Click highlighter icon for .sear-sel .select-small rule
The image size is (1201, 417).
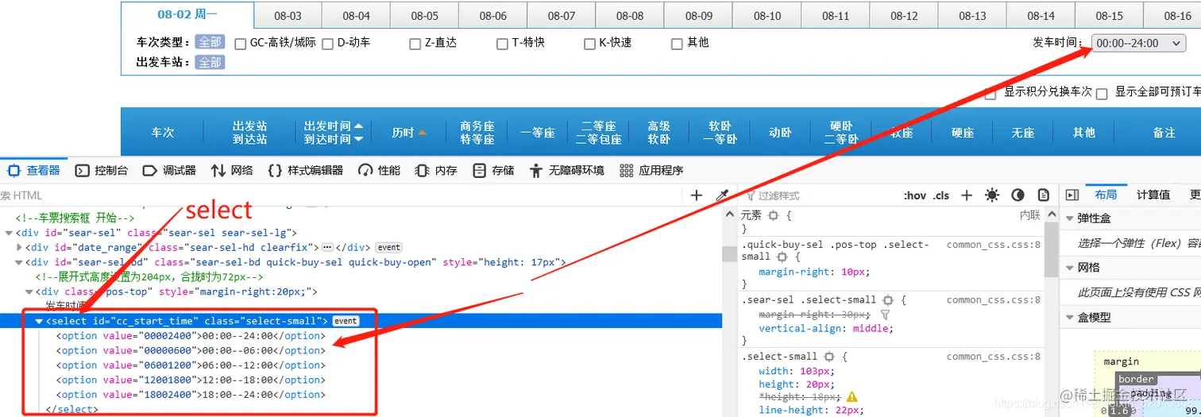888,300
